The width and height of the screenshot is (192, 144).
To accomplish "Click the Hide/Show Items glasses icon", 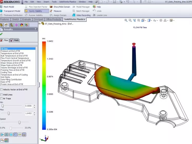I will coord(155,21).
